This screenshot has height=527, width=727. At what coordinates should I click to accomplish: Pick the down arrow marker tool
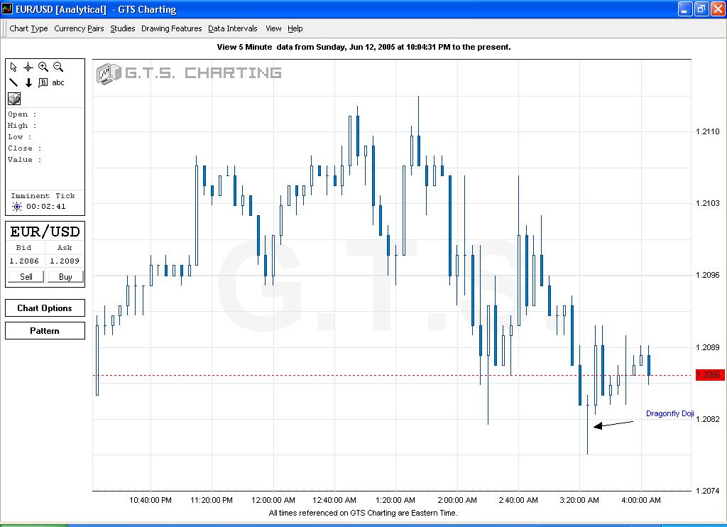coord(28,82)
